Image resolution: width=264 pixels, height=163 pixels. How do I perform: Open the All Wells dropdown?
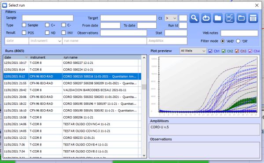[x=193, y=51]
